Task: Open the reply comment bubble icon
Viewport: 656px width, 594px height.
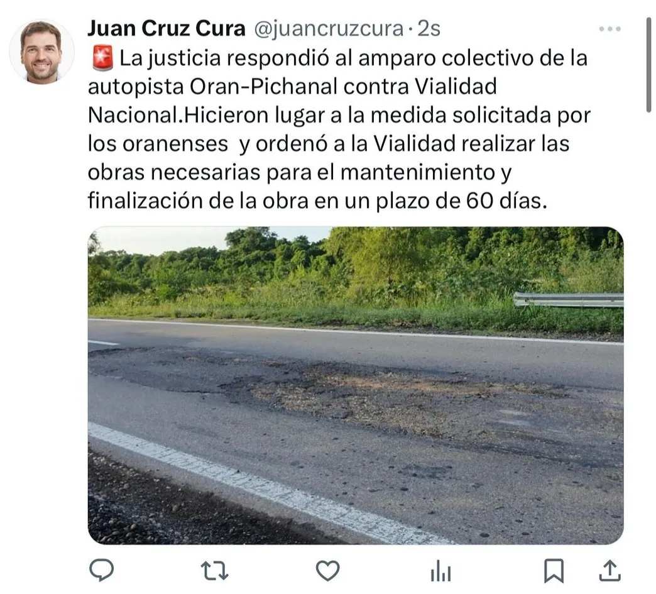Action: point(101,570)
